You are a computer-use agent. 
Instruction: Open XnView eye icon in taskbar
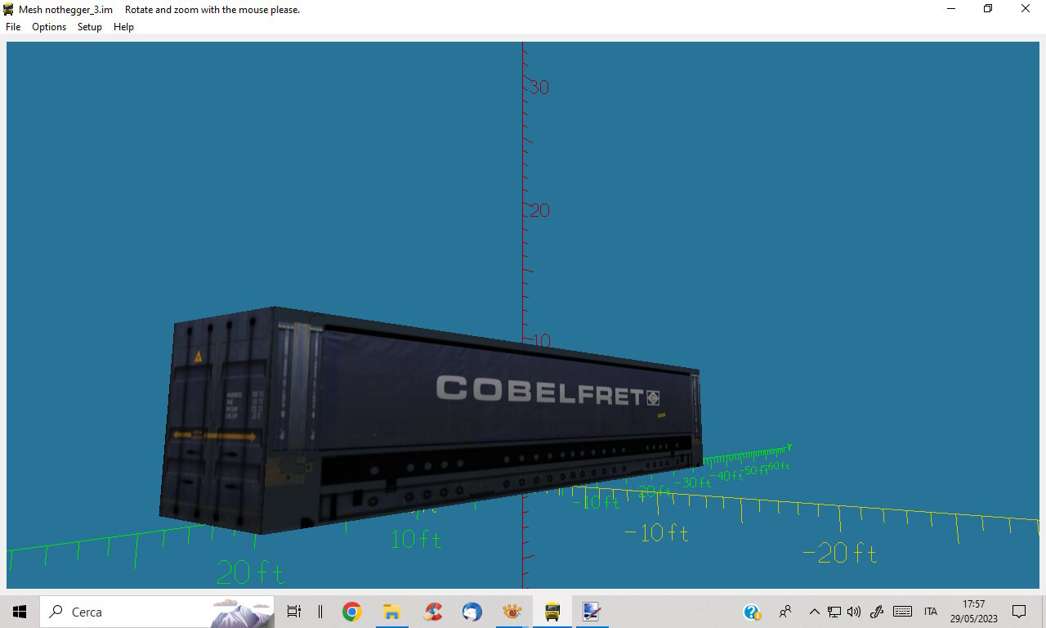512,612
